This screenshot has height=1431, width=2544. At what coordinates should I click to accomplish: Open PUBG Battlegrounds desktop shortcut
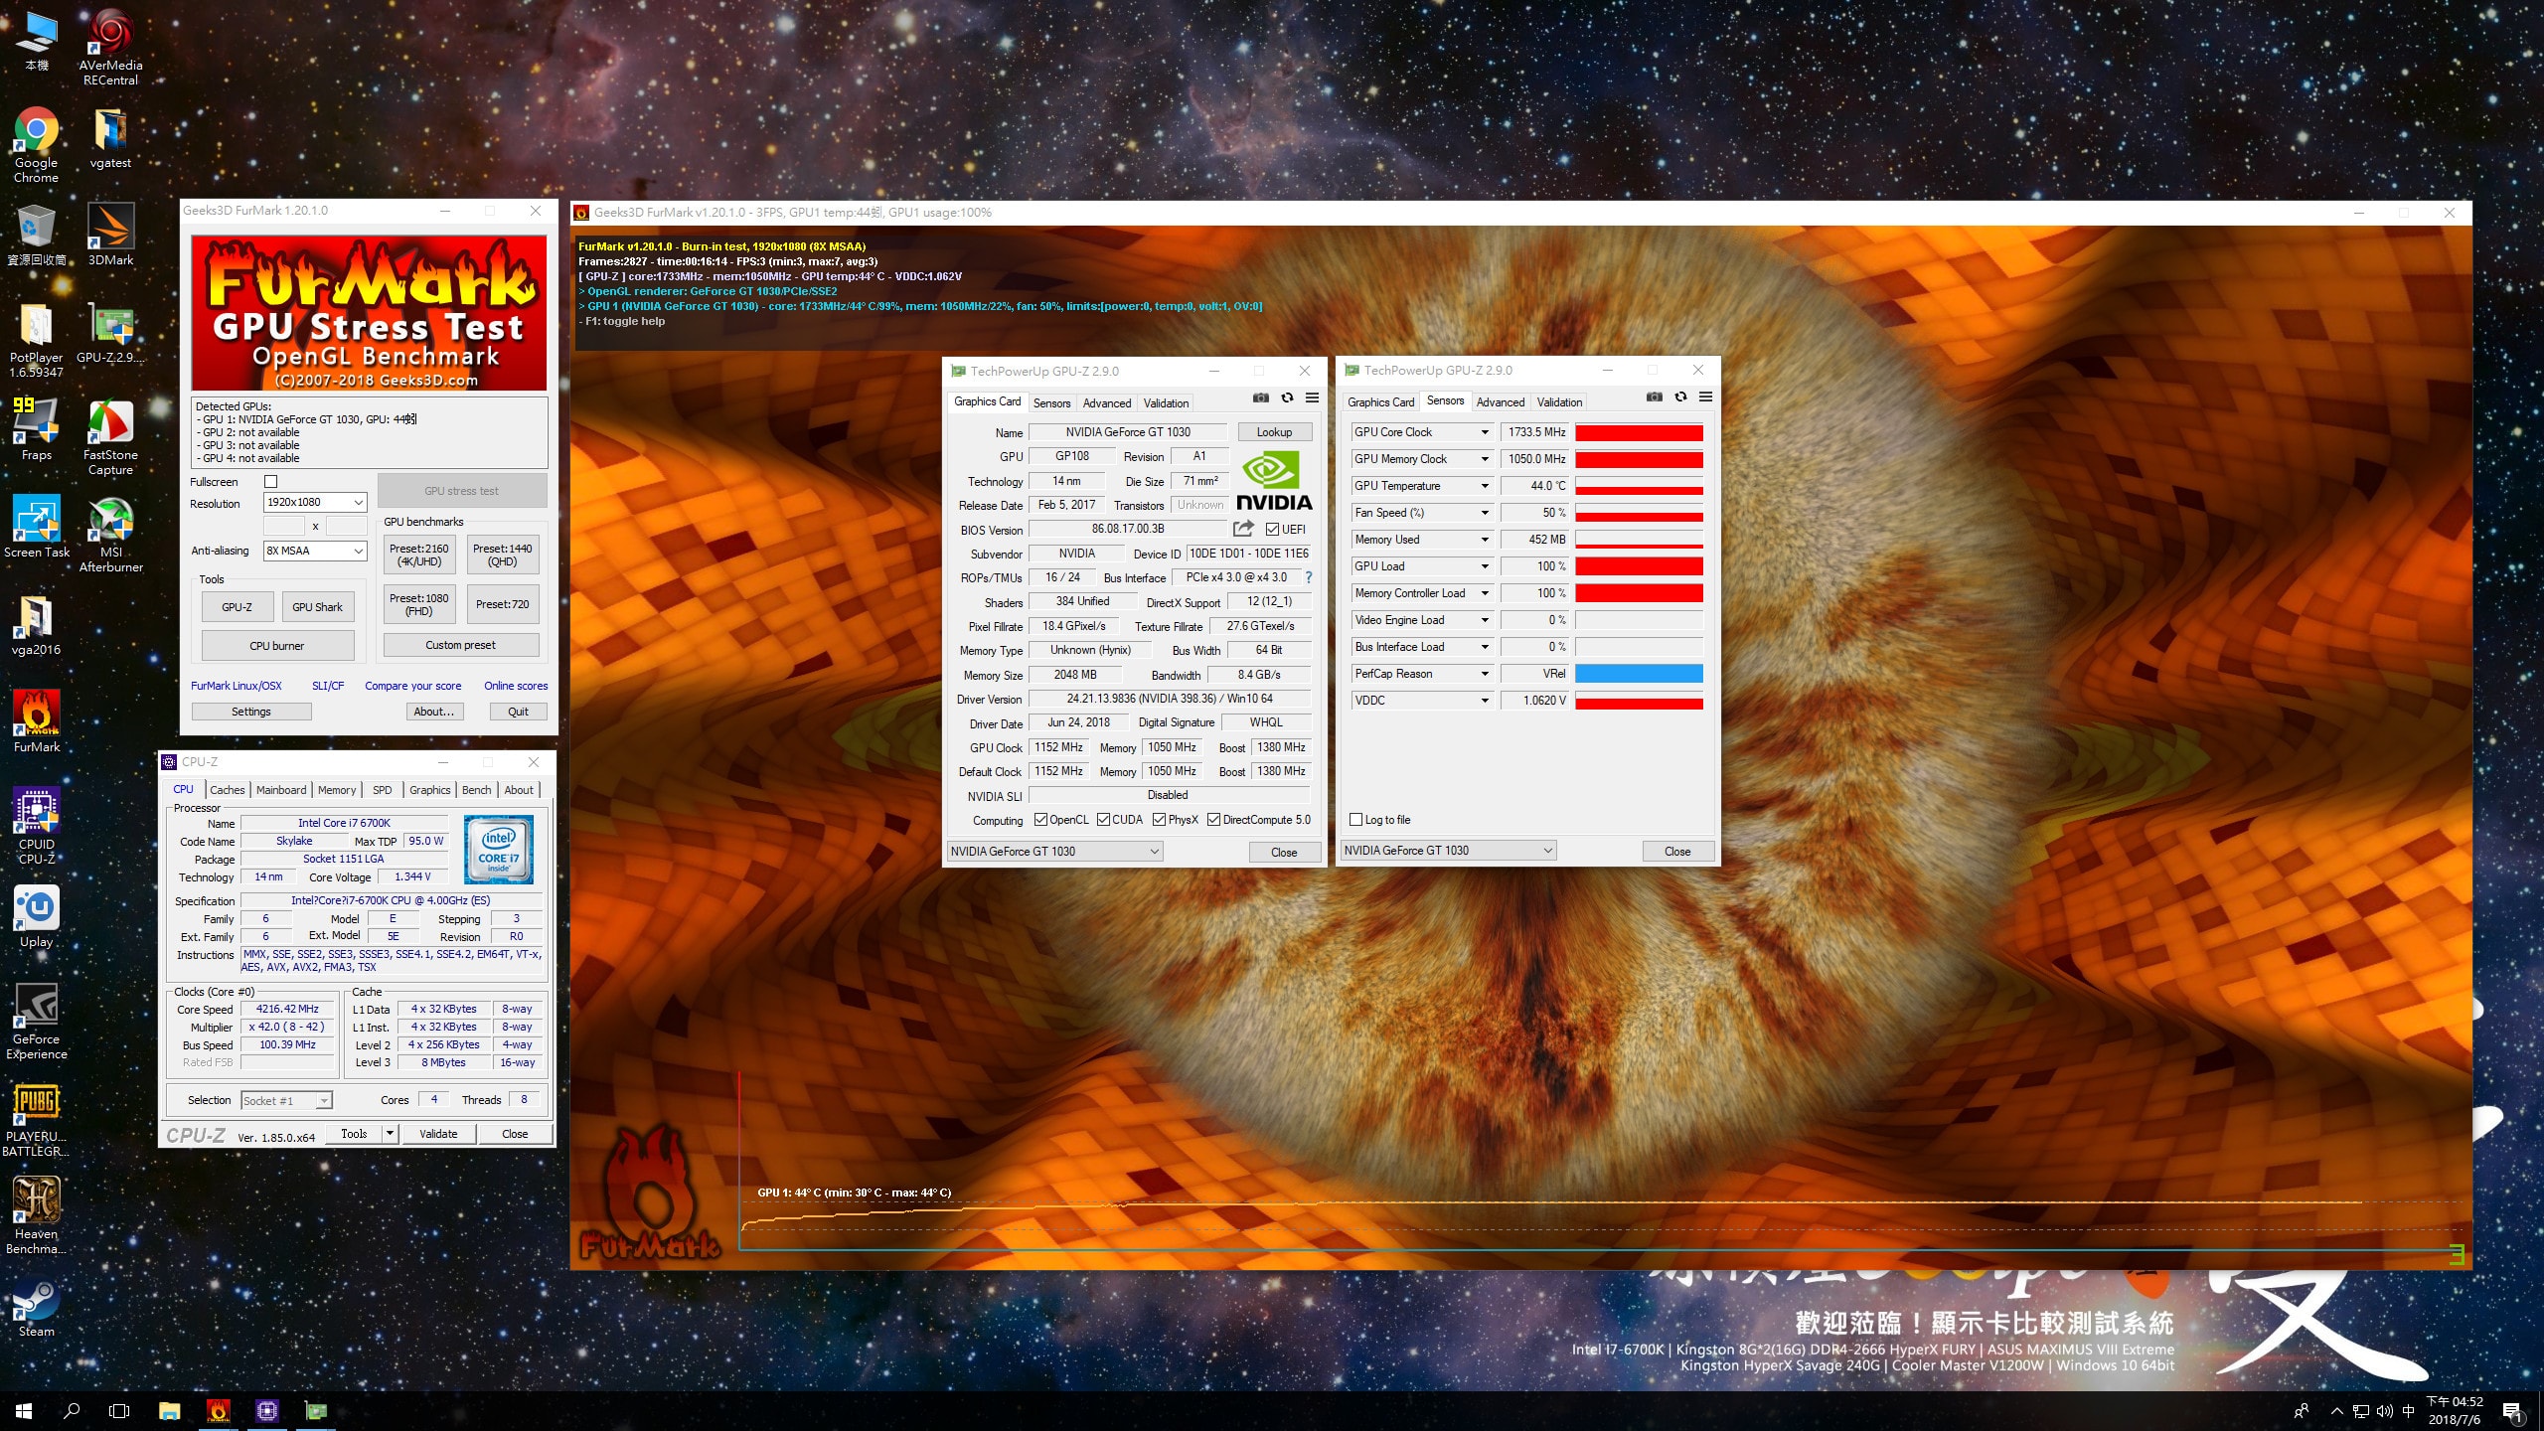tap(36, 1119)
